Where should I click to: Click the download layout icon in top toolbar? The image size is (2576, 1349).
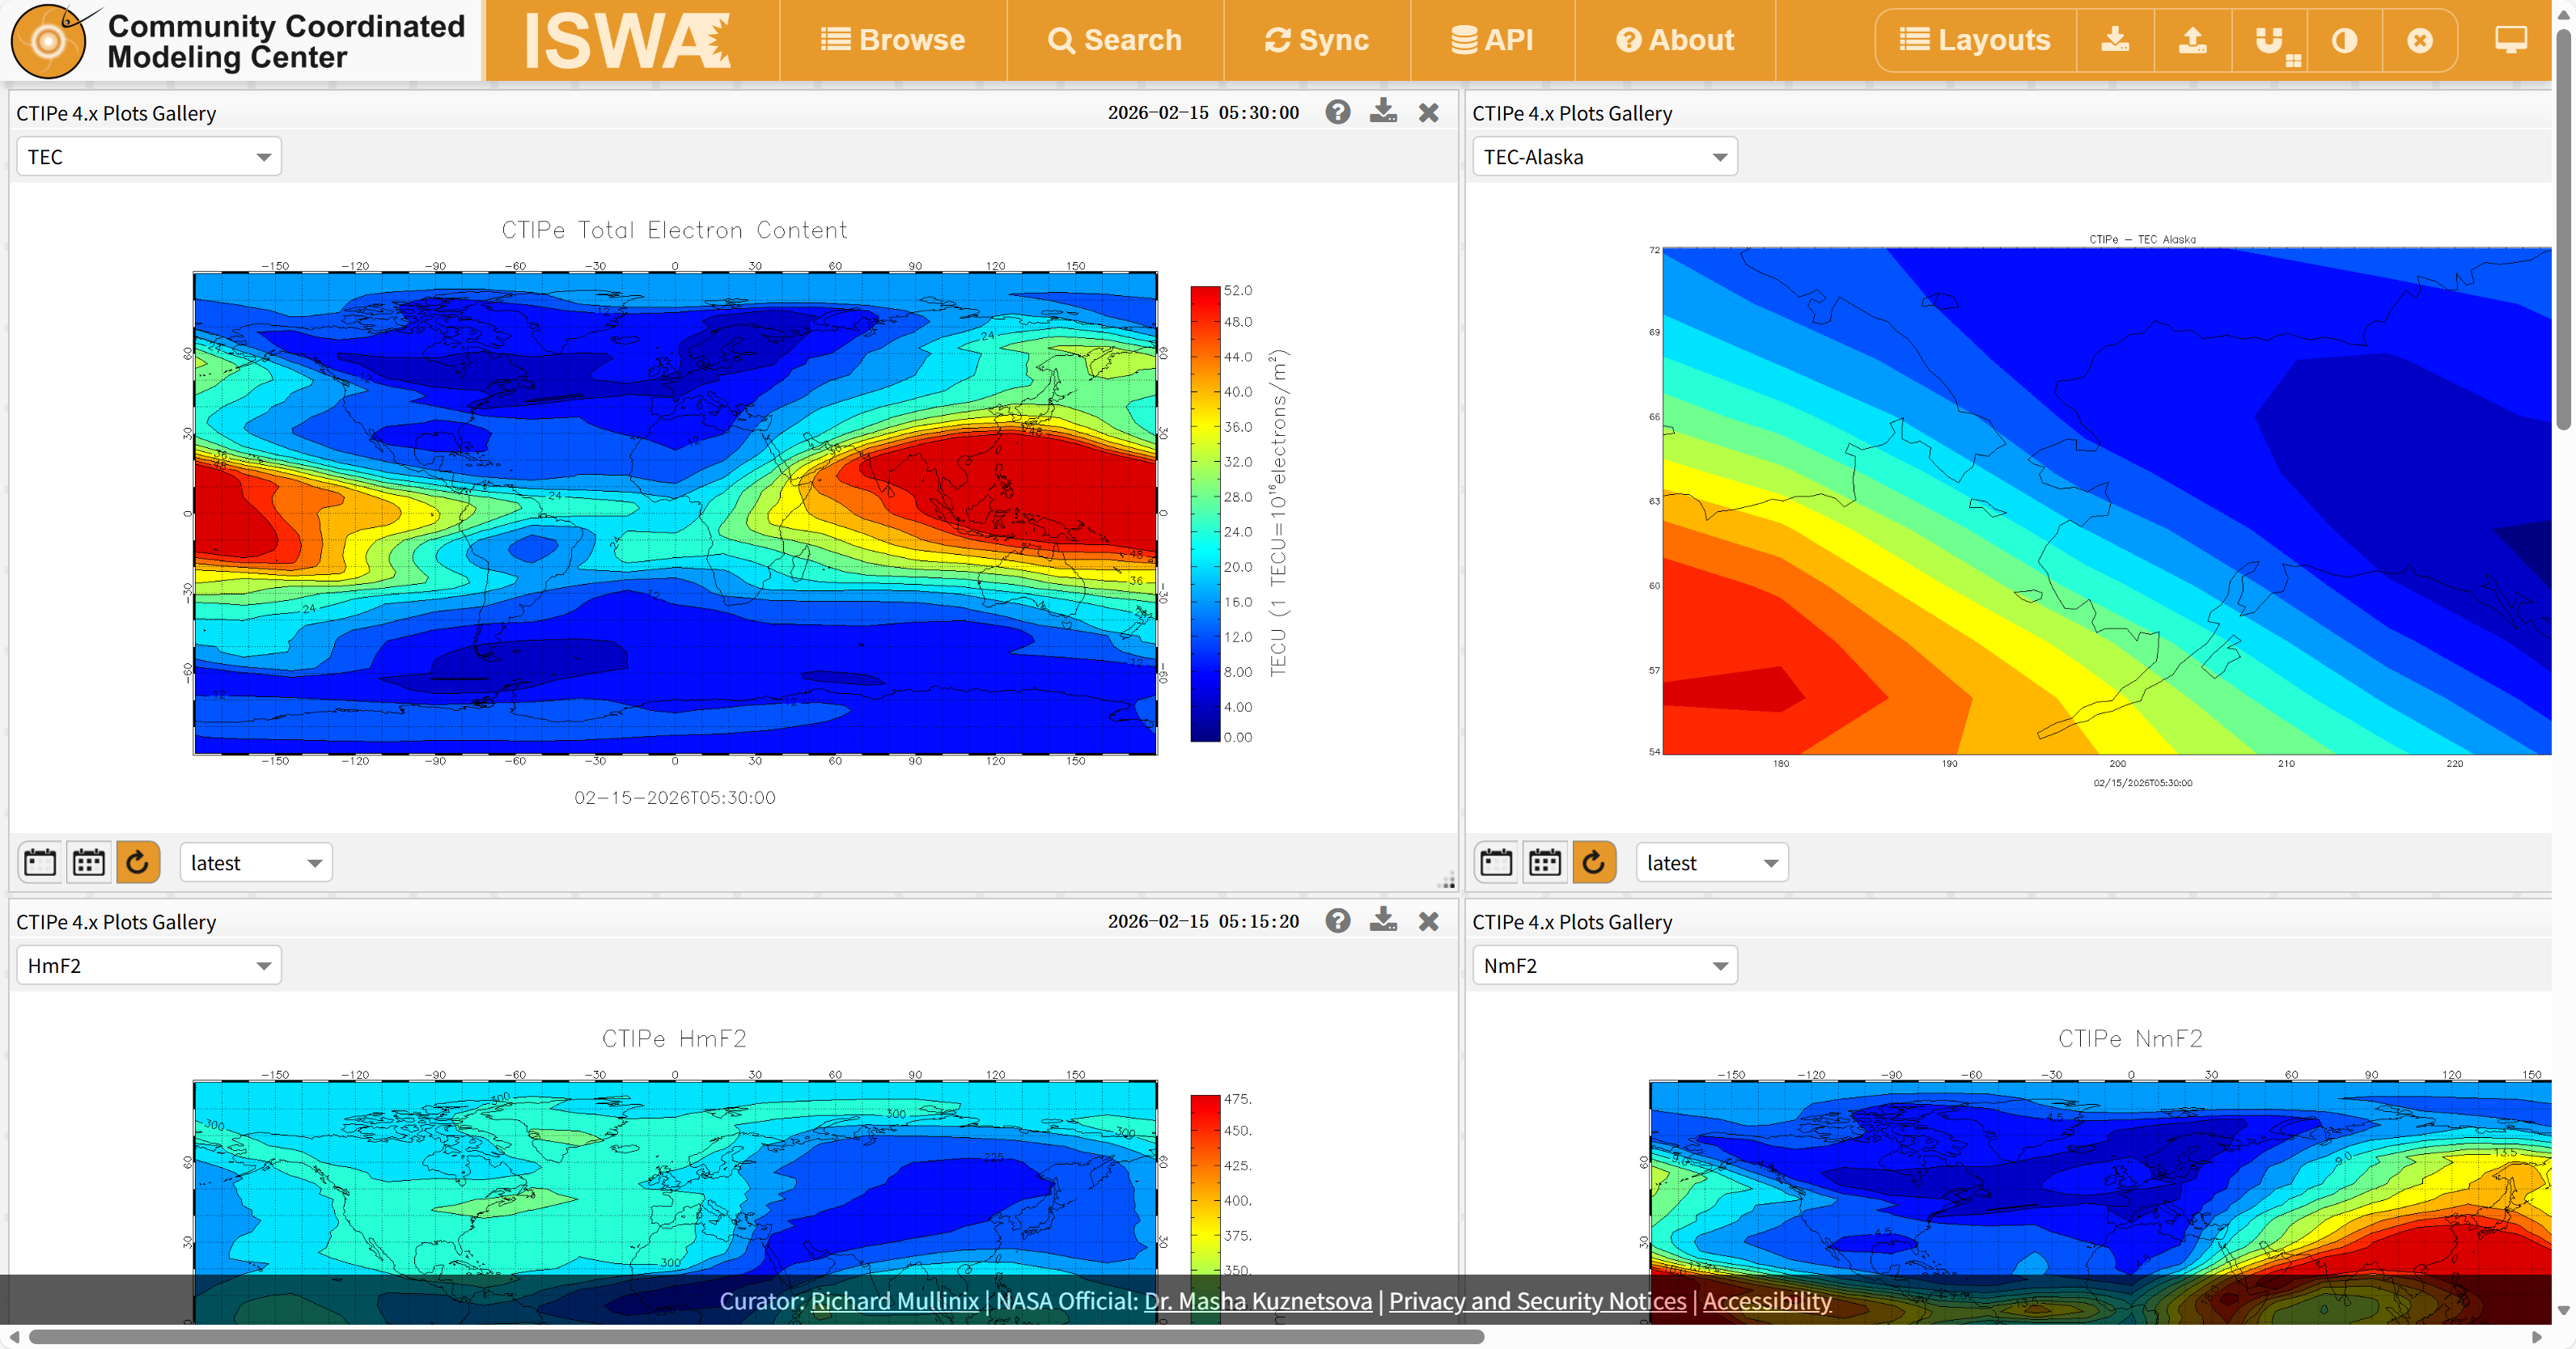(2114, 40)
